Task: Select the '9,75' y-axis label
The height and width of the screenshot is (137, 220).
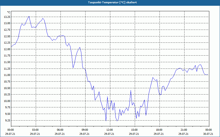Action: [8, 107]
